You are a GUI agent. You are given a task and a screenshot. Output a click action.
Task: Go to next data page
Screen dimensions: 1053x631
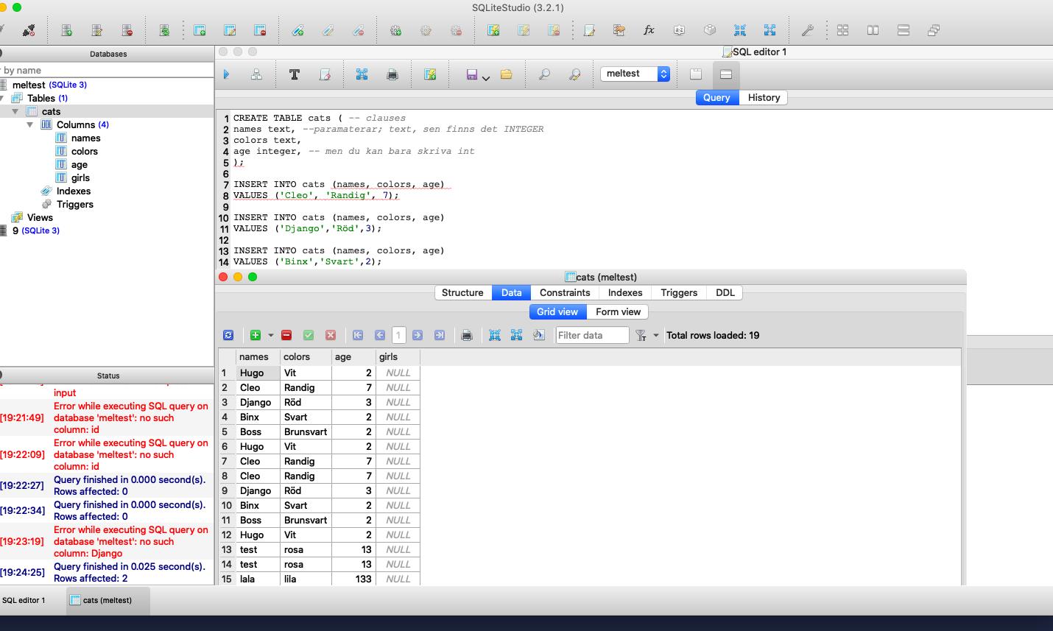coord(418,335)
